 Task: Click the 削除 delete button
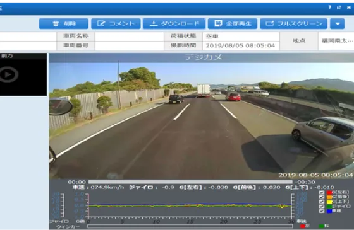point(63,24)
